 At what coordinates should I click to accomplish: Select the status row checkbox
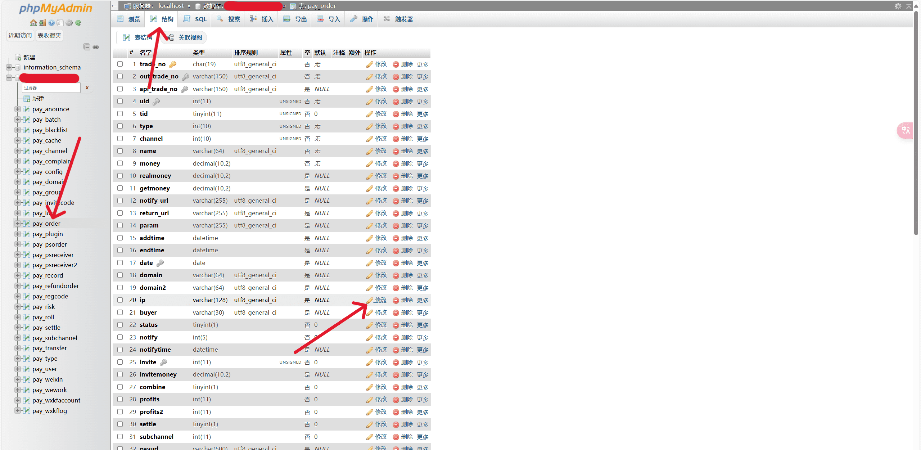[x=120, y=325]
